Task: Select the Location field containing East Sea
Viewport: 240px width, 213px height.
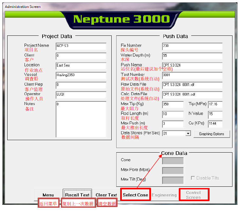Action: (81, 66)
